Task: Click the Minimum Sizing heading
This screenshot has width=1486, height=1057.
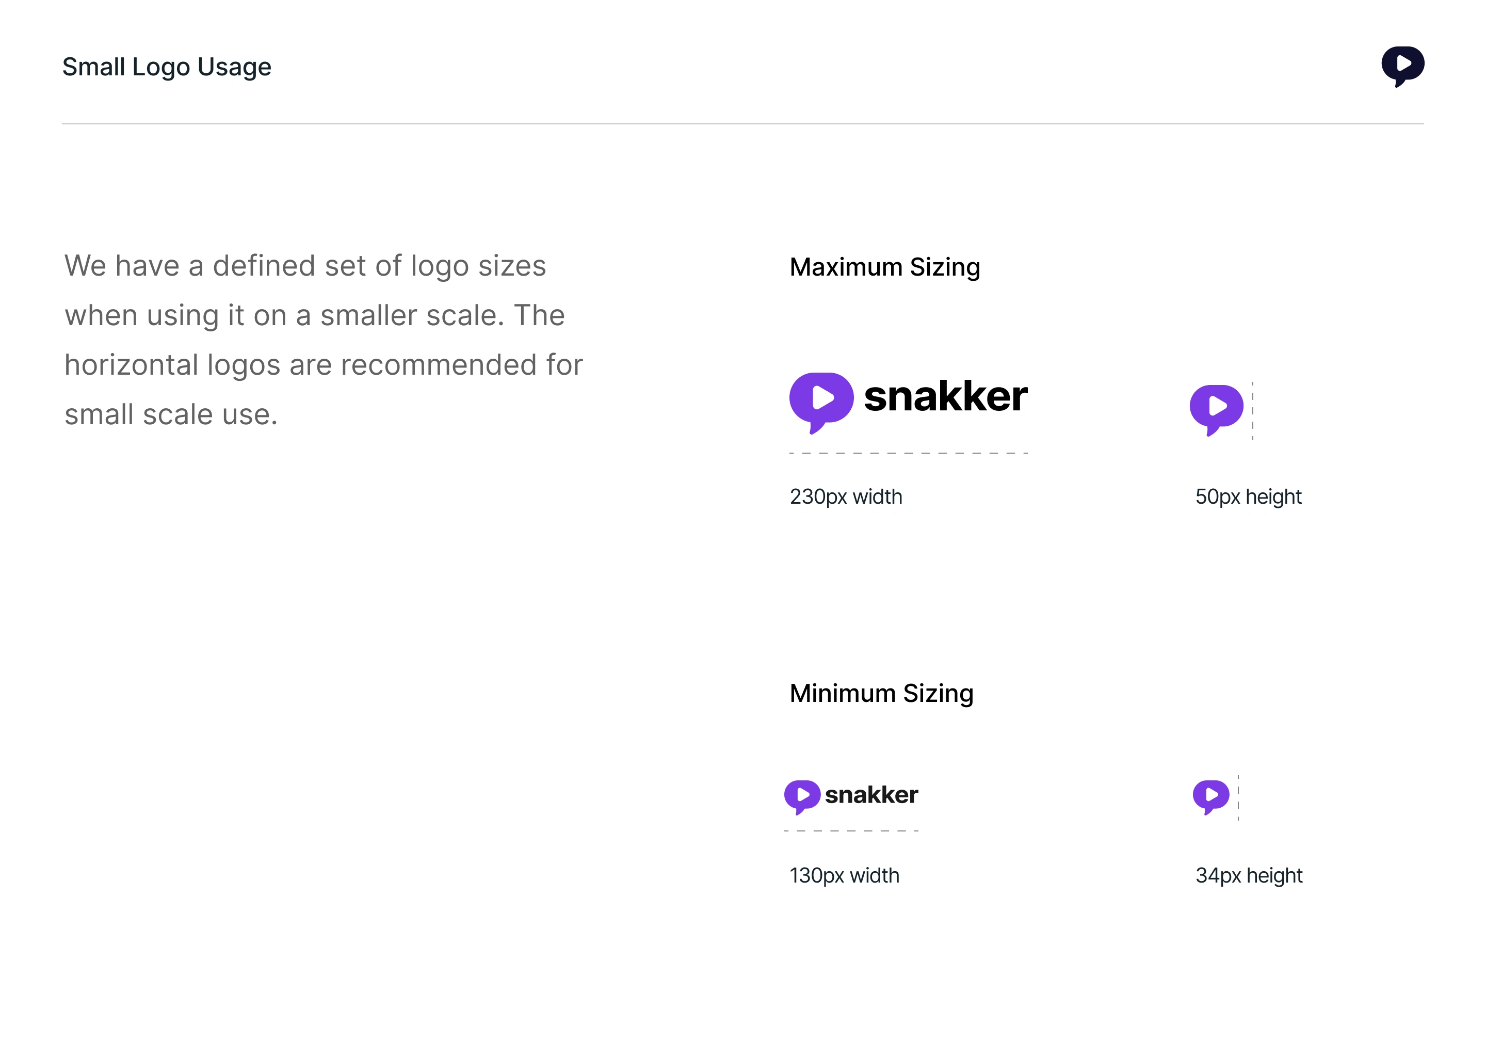Action: (x=881, y=693)
